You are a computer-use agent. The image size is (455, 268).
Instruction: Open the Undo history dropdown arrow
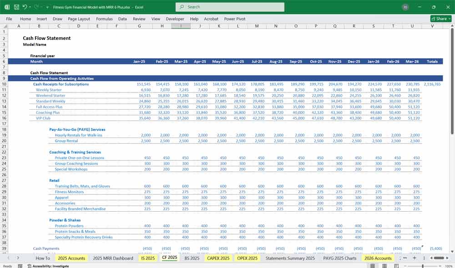tap(30, 6)
